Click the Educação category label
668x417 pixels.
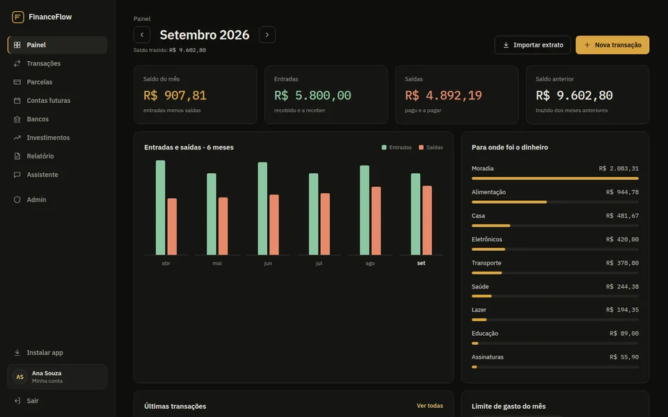(485, 334)
